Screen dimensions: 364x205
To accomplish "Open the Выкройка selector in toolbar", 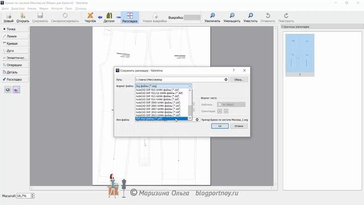I will 192,18.
